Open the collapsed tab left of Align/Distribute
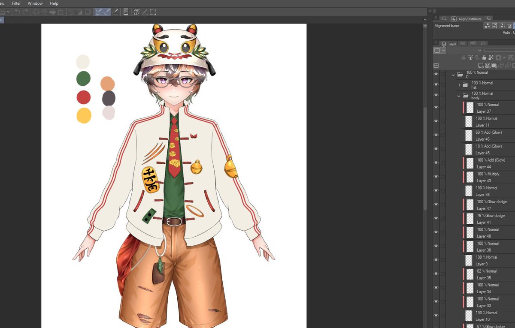Screen dimensions: 515x328 [x=444, y=18]
